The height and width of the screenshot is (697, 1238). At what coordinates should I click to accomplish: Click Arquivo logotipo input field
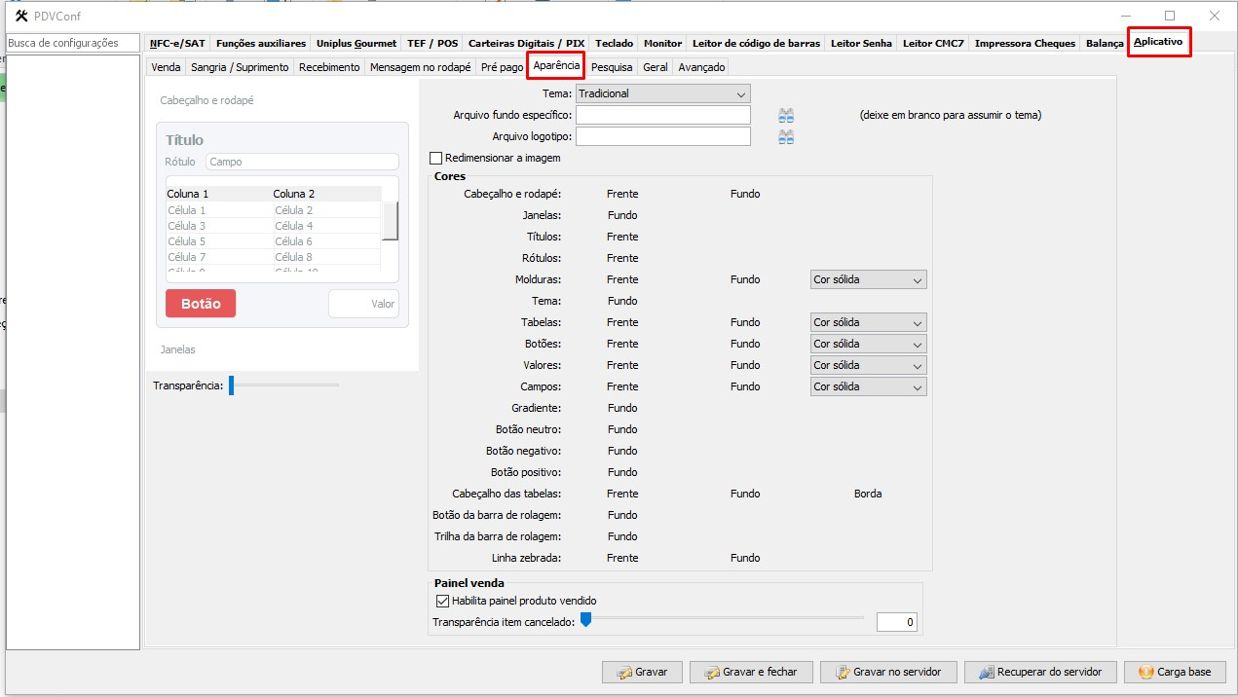pos(663,136)
